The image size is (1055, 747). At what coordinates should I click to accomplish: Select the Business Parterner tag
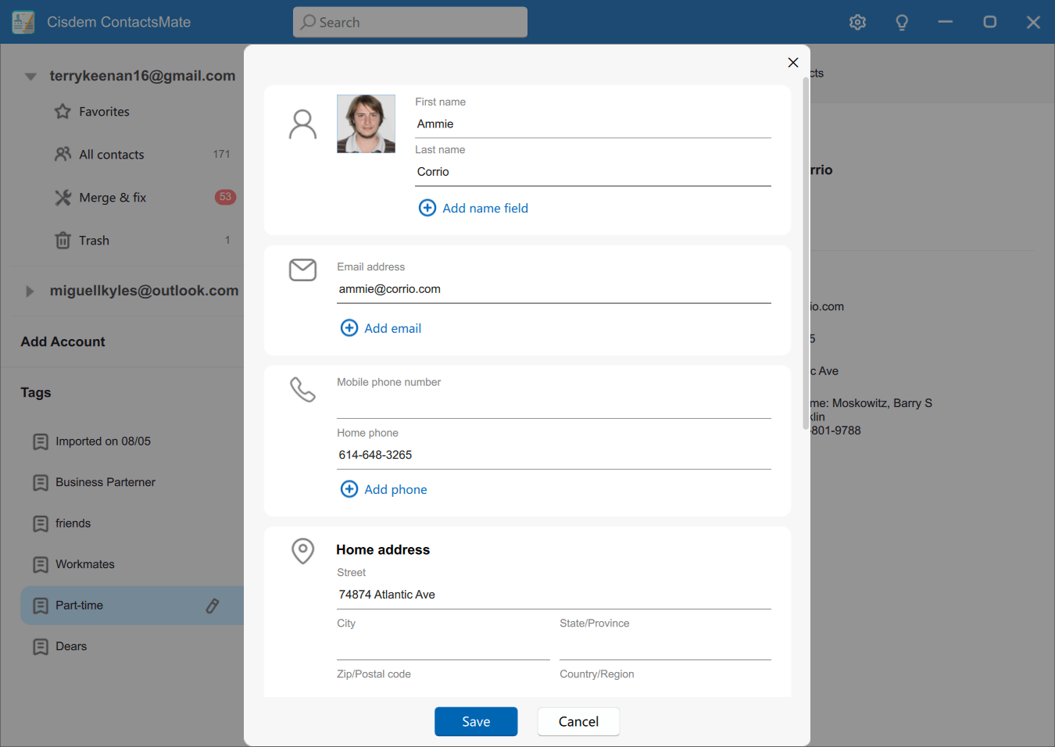coord(105,482)
